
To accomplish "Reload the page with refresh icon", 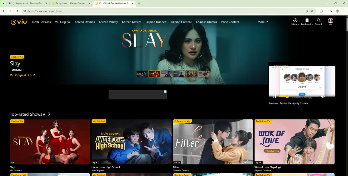I will point(17,11).
